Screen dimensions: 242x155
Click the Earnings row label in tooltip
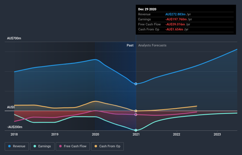tap(144, 19)
